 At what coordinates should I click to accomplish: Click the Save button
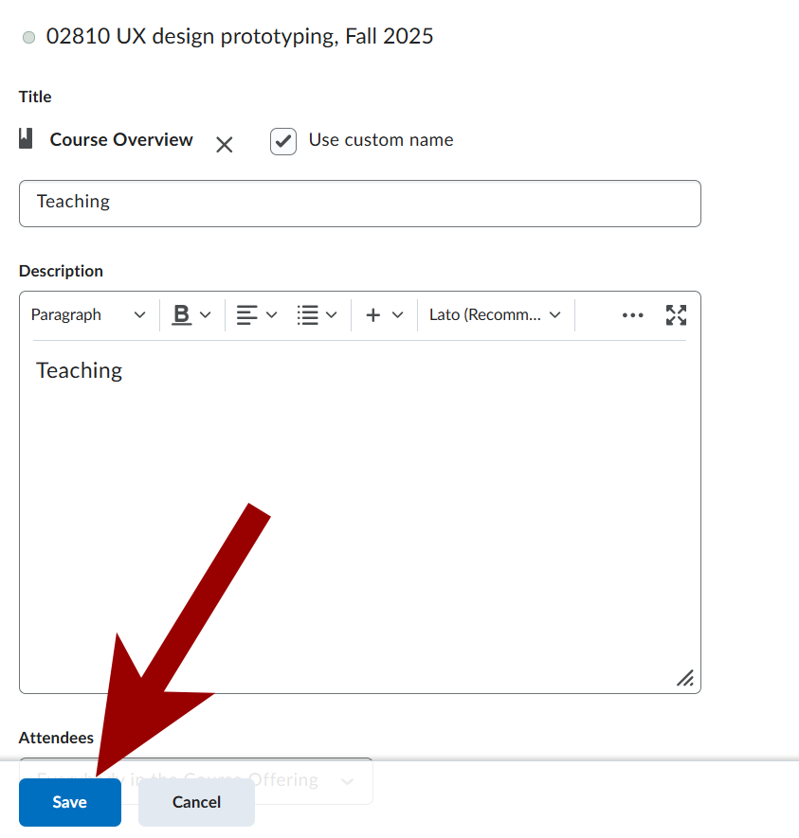pos(70,802)
